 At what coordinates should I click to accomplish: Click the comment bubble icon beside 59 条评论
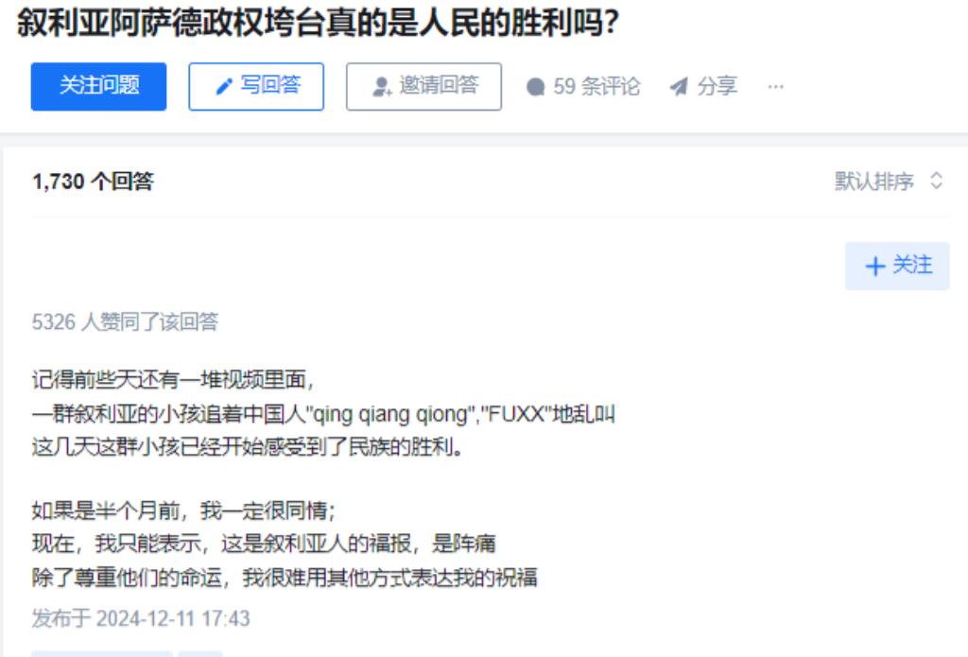[x=536, y=86]
